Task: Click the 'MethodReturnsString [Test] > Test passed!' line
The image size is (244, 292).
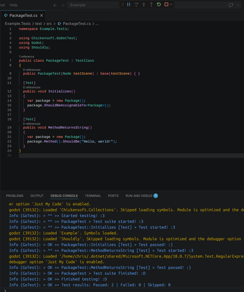Action: pyautogui.click(x=100, y=268)
